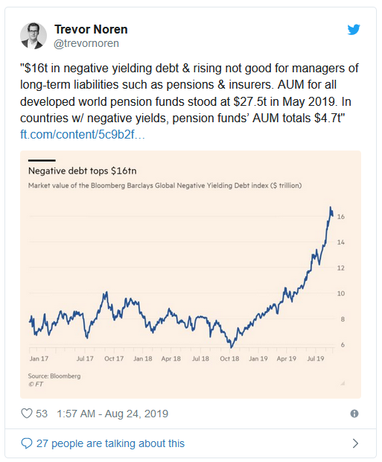Click the Twitter bird logo
Viewport: 382px width, 462px height.
(x=354, y=30)
